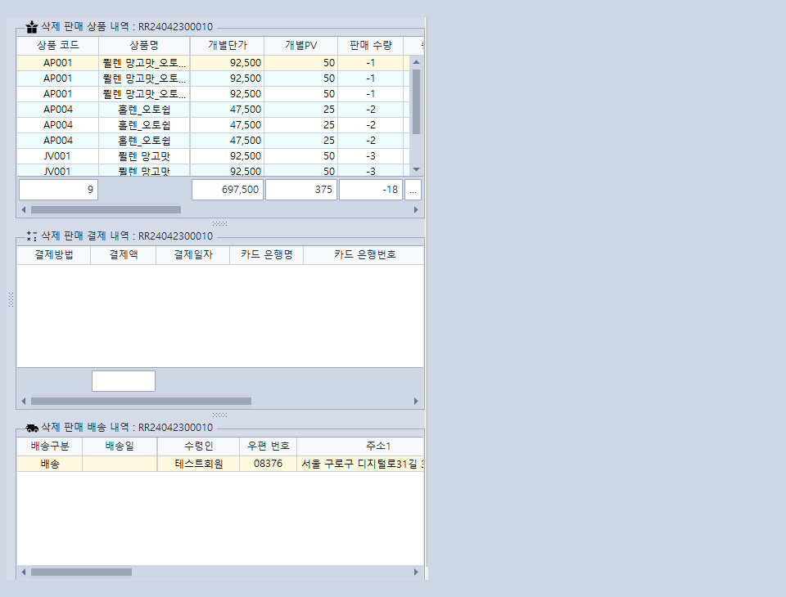Viewport: 786px width, 597px height.
Task: Select the 결제방법 column header
Action: pyautogui.click(x=54, y=254)
